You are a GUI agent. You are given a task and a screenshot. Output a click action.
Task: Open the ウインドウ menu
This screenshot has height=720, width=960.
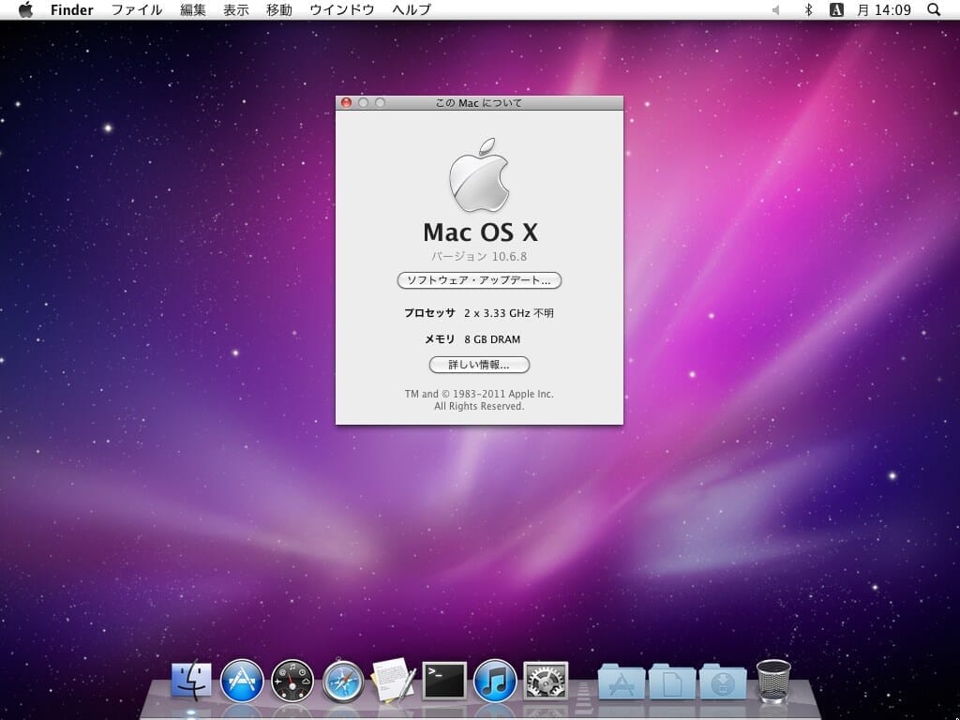[x=341, y=9]
